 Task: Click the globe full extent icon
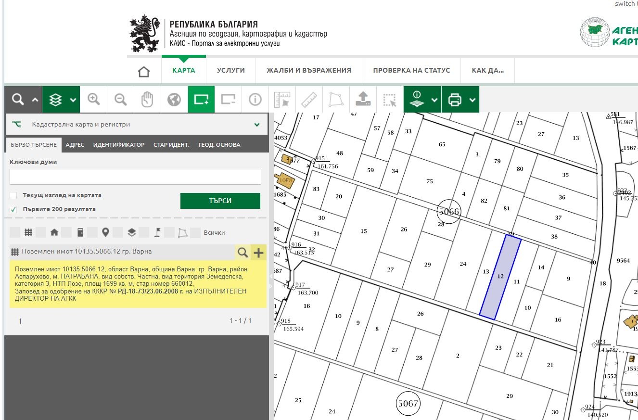(174, 100)
